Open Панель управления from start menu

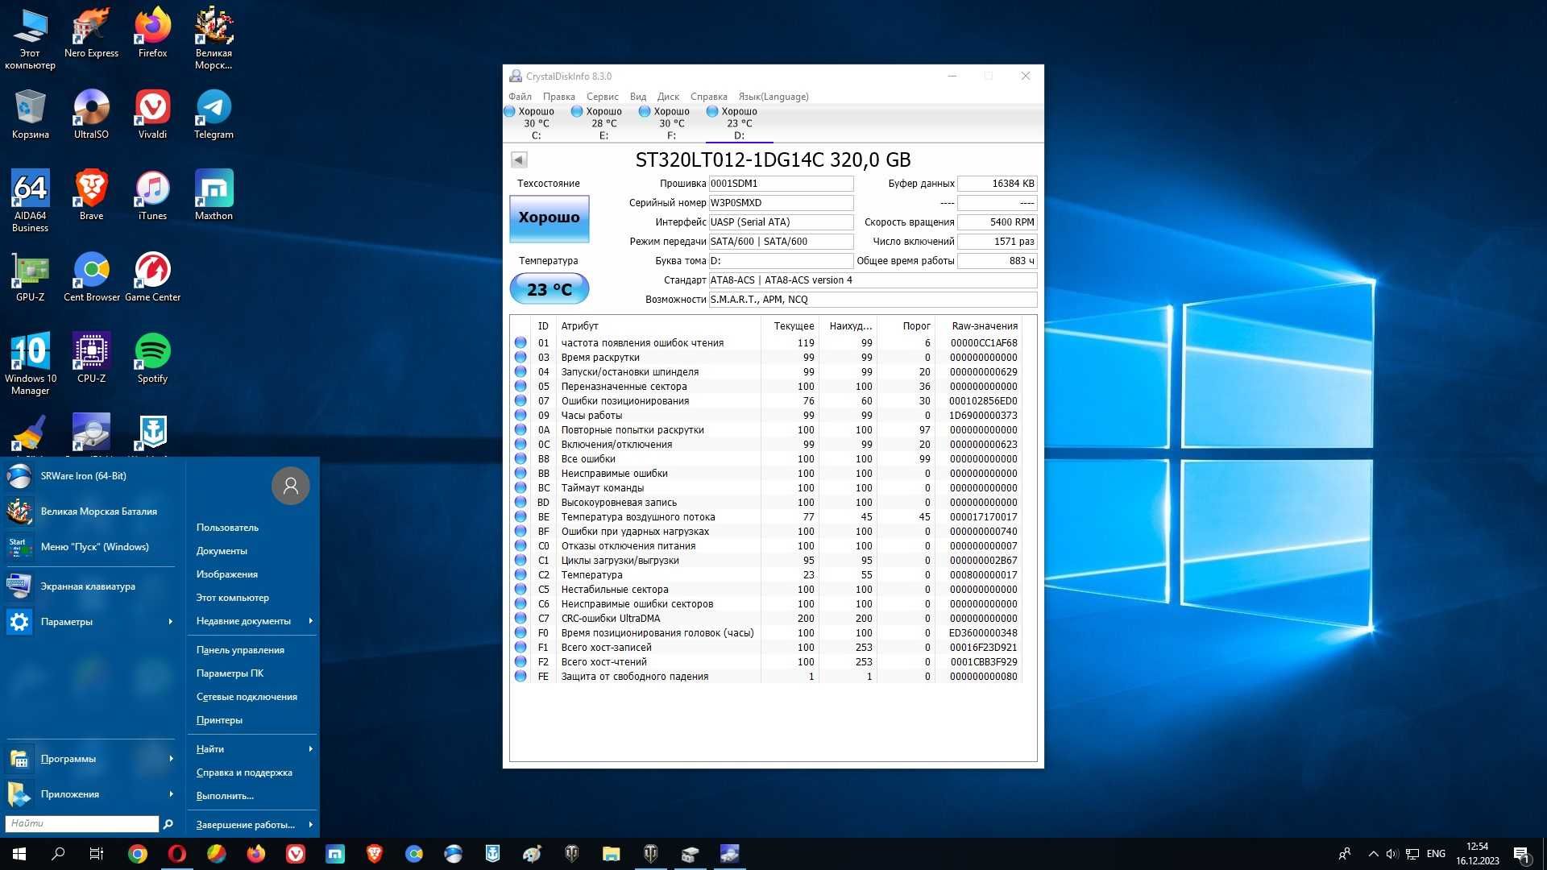tap(240, 650)
